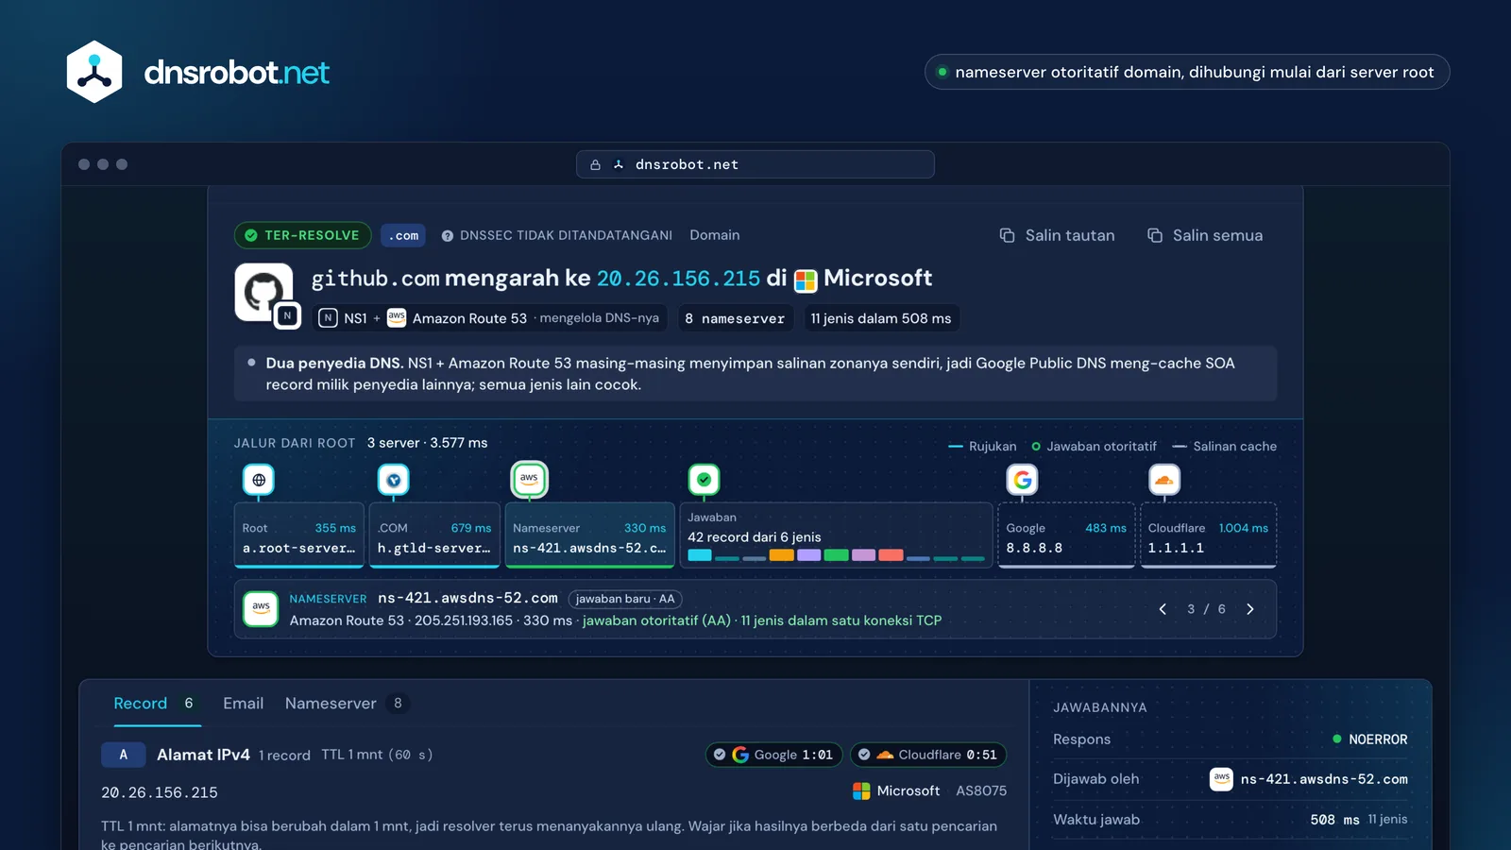Click the 20.26.156.215 IP link in heading

click(x=678, y=279)
